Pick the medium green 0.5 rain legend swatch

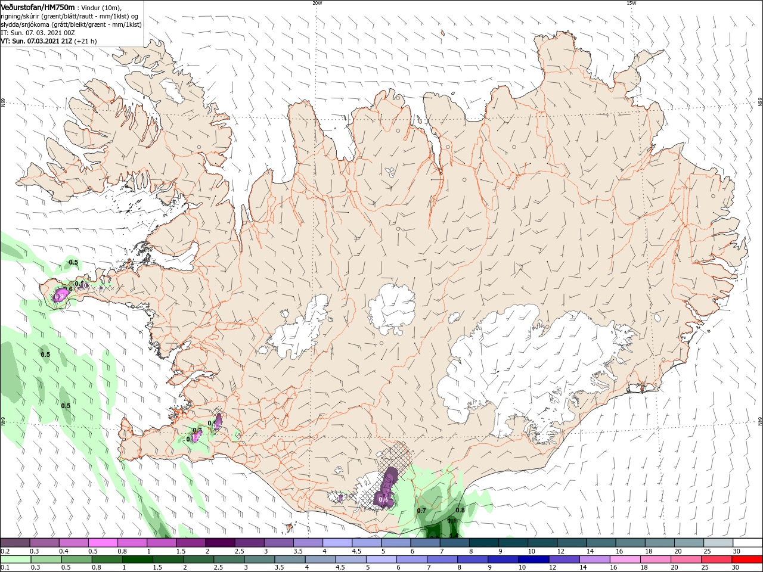click(77, 559)
